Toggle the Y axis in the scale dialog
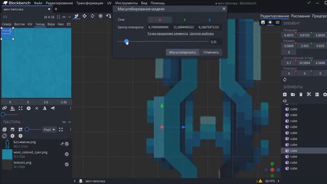Viewport: 327px width, 184px height. 184,20
